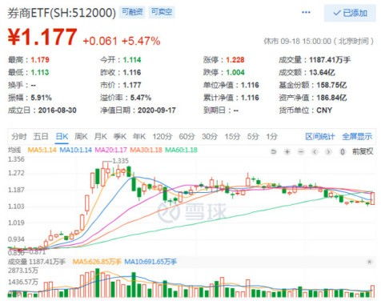Image resolution: width=381 pixels, height=301 pixels.
Task: Open the 前复权 price adjustment dropdown
Action: tap(363, 151)
